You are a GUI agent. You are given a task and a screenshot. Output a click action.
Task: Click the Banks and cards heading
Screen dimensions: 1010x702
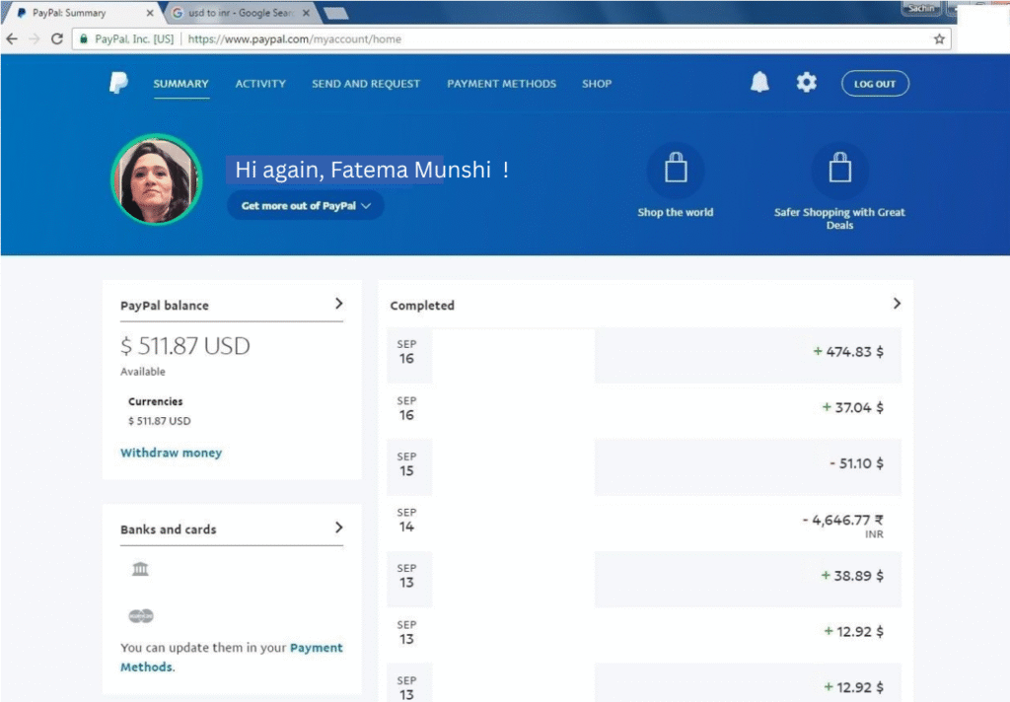[x=168, y=529]
